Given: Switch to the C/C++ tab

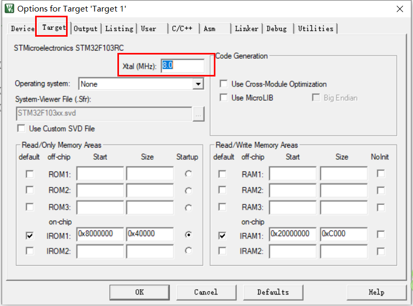Looking at the screenshot, I should (x=182, y=28).
